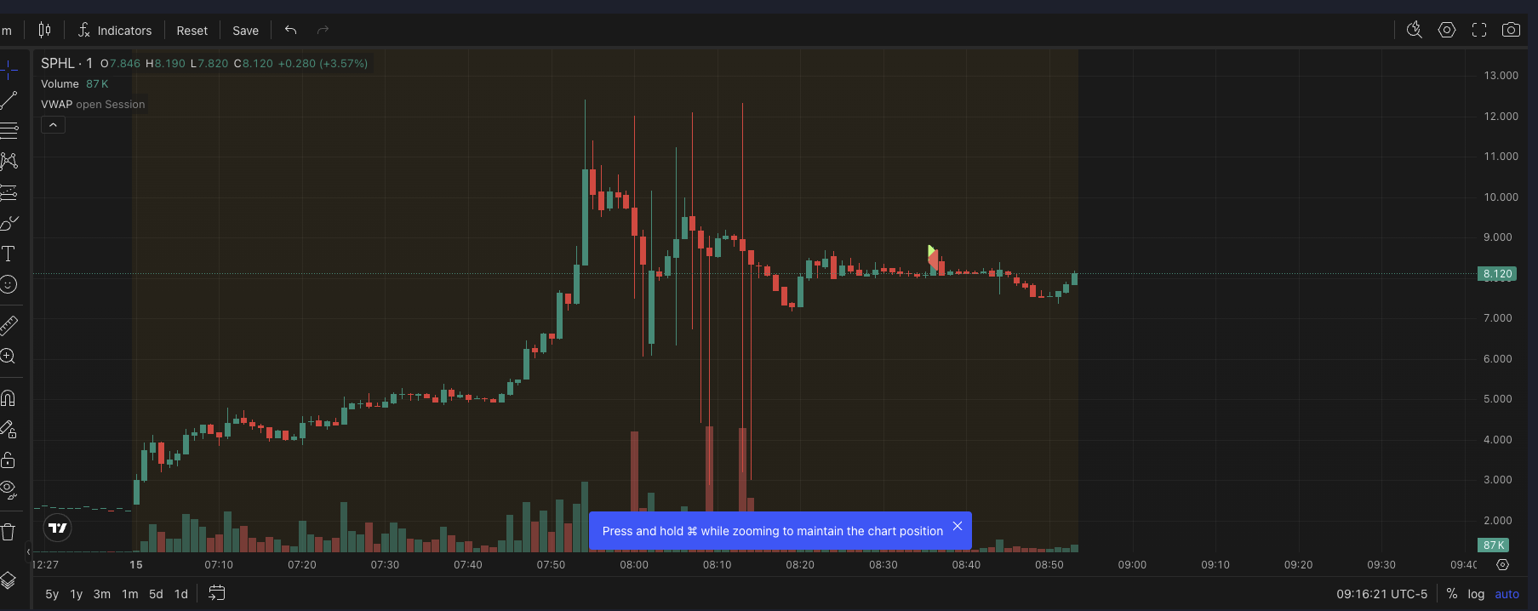Click the trash icon to remove drawings

coord(9,533)
